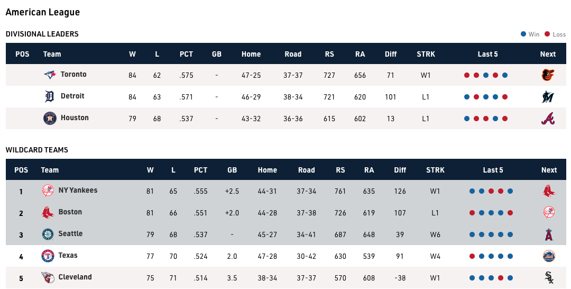Open Cleveland's next opponent White Sox logo
This screenshot has height=289, width=571.
pos(549,278)
